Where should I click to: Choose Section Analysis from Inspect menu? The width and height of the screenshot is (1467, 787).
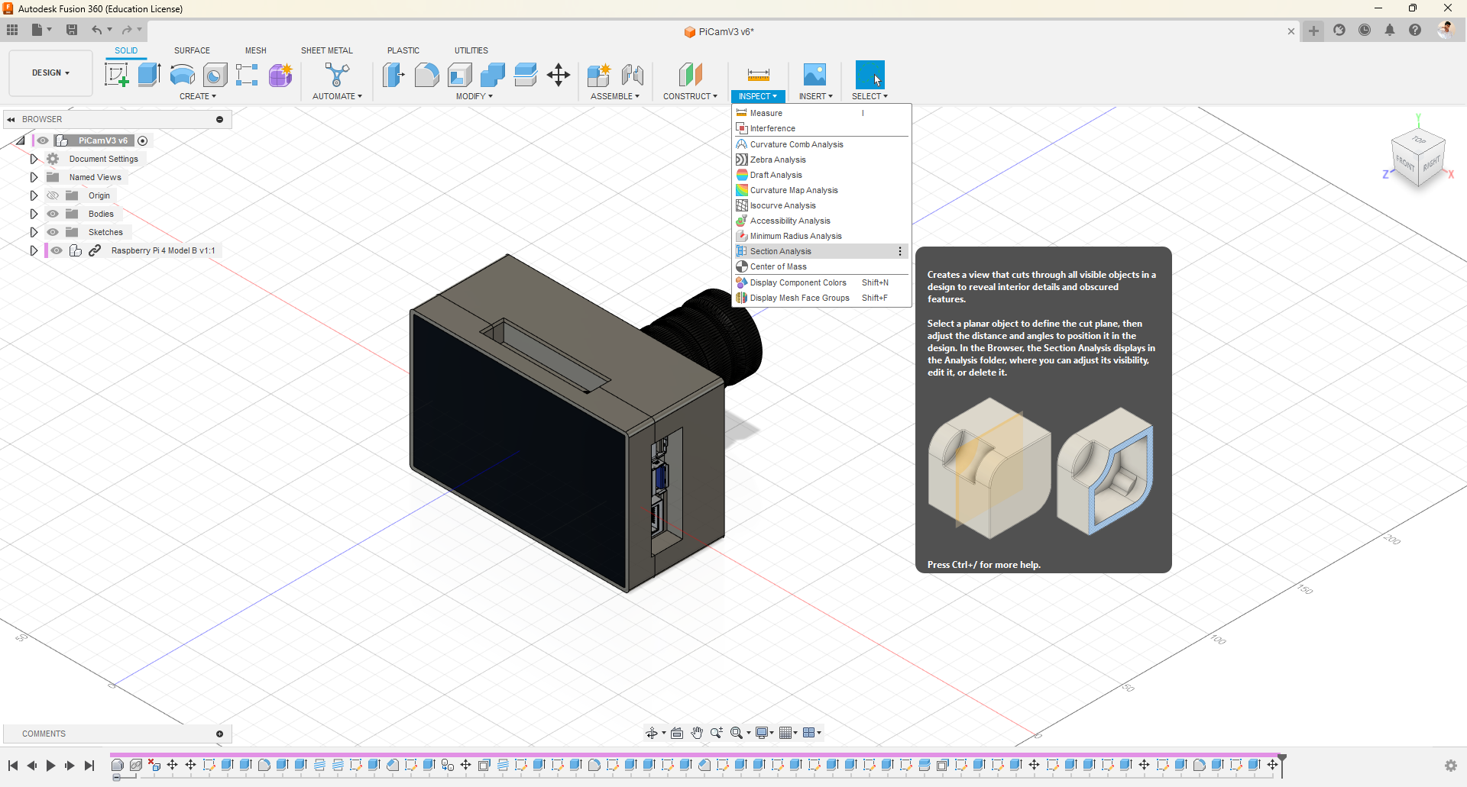780,251
